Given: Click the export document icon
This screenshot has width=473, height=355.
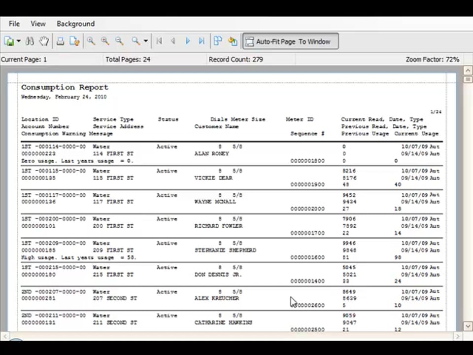Looking at the screenshot, I should coord(9,41).
